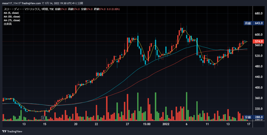
Task: Click the 22 date label on the time axis
Action: point(96,124)
